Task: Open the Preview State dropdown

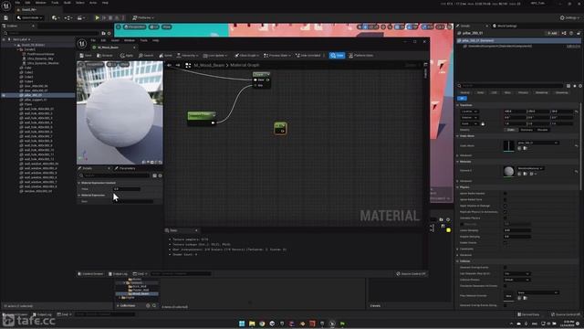Action: 277,55
